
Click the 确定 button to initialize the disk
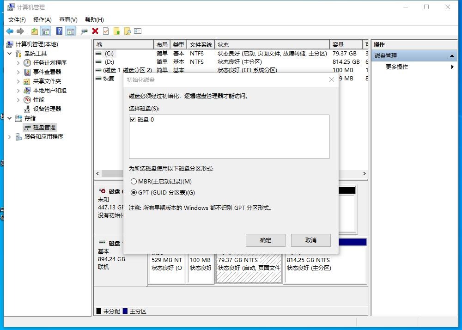click(x=265, y=240)
